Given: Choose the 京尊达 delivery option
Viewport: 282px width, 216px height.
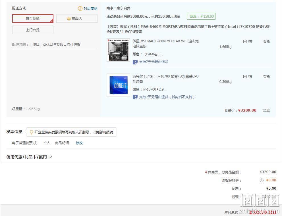Looking at the screenshot, I should (x=77, y=18).
